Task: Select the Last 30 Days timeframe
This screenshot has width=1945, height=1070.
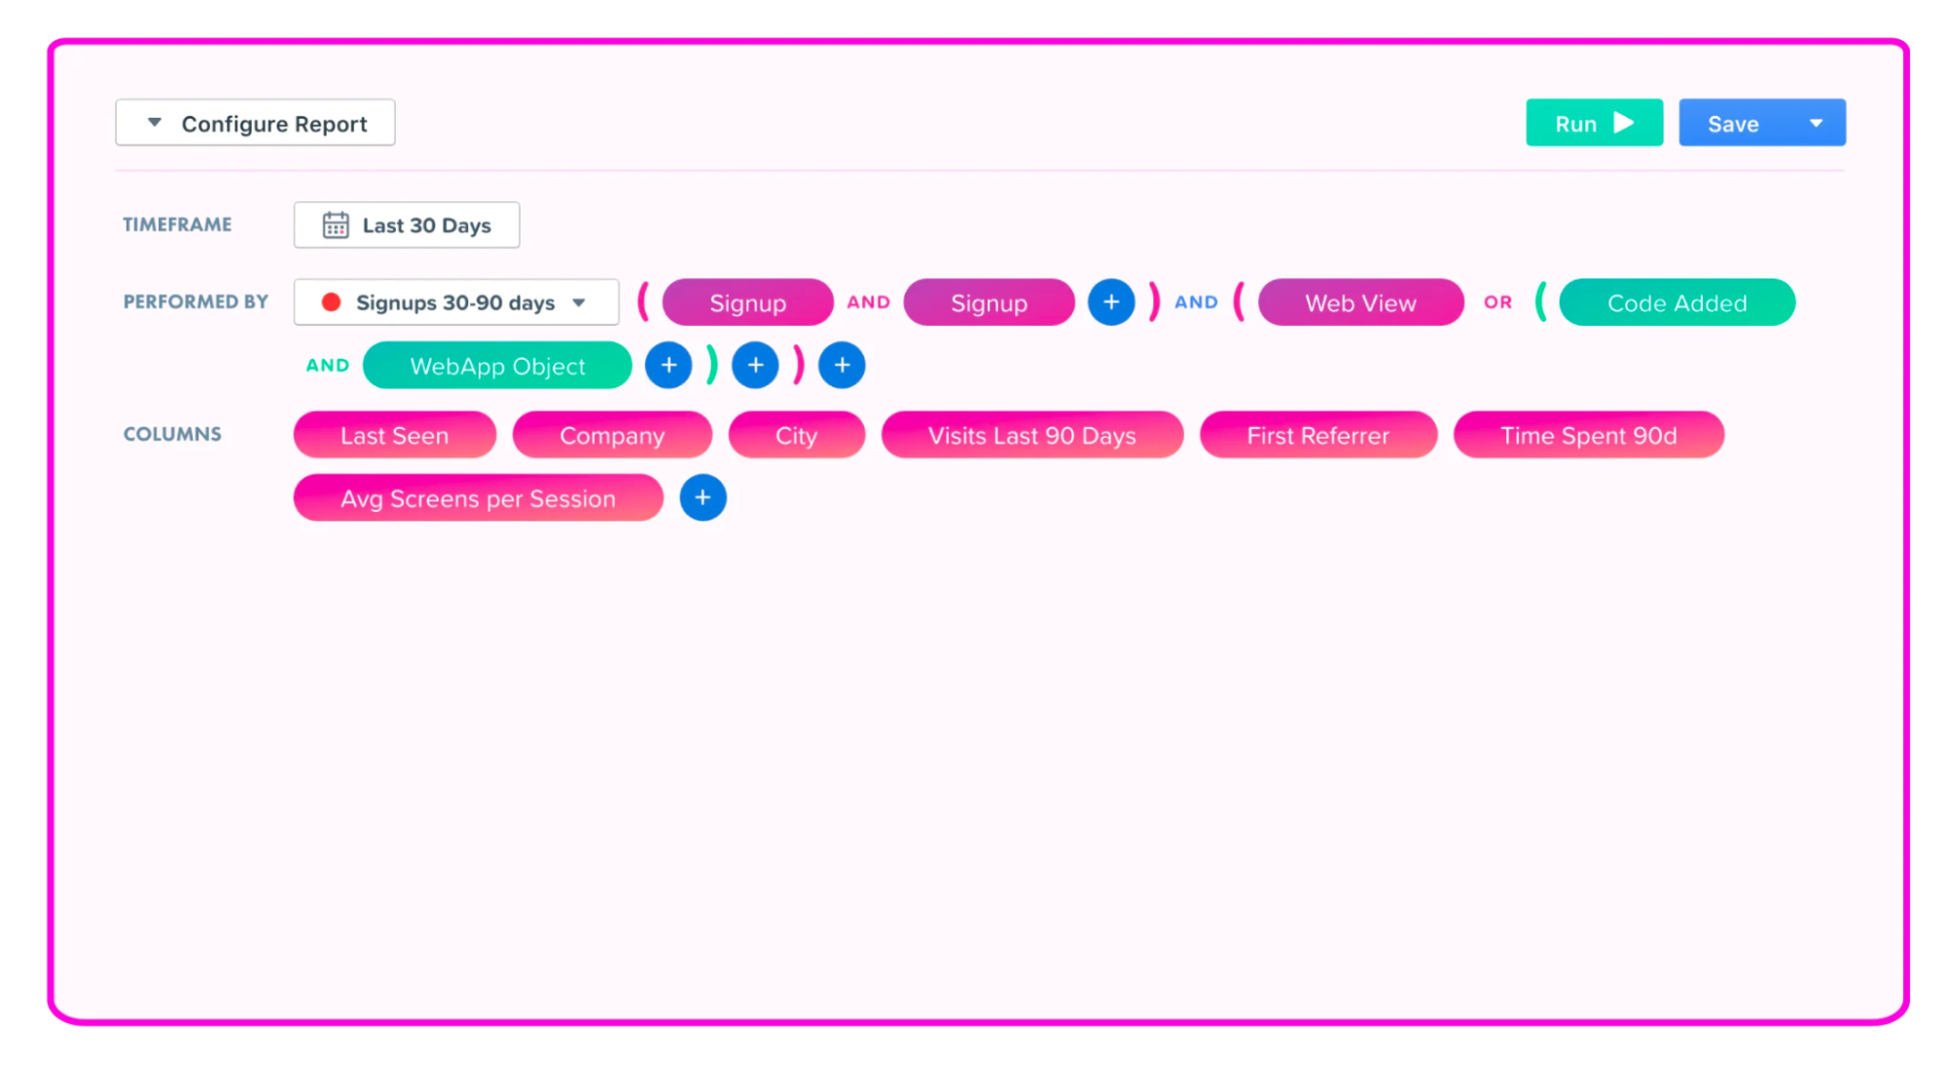Action: pyautogui.click(x=406, y=226)
